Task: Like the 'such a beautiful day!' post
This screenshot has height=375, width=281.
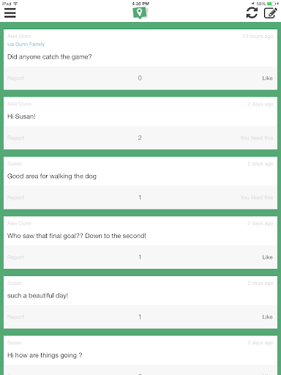Action: pos(267,316)
